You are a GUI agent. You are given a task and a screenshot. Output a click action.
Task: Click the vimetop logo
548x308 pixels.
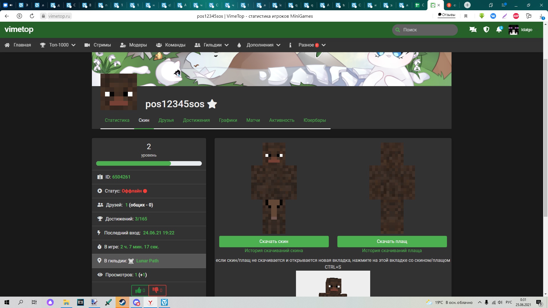[19, 30]
